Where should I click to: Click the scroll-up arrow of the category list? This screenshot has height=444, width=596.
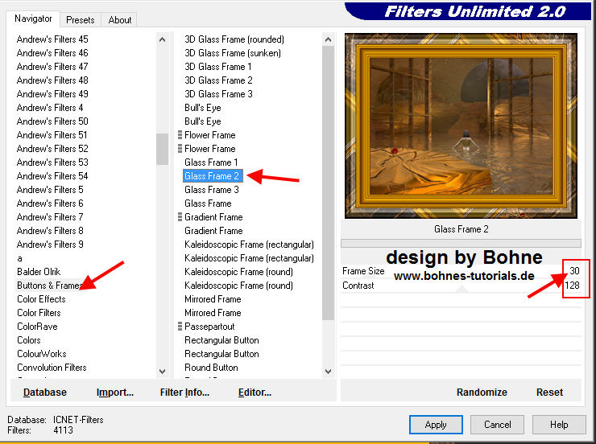tap(162, 38)
